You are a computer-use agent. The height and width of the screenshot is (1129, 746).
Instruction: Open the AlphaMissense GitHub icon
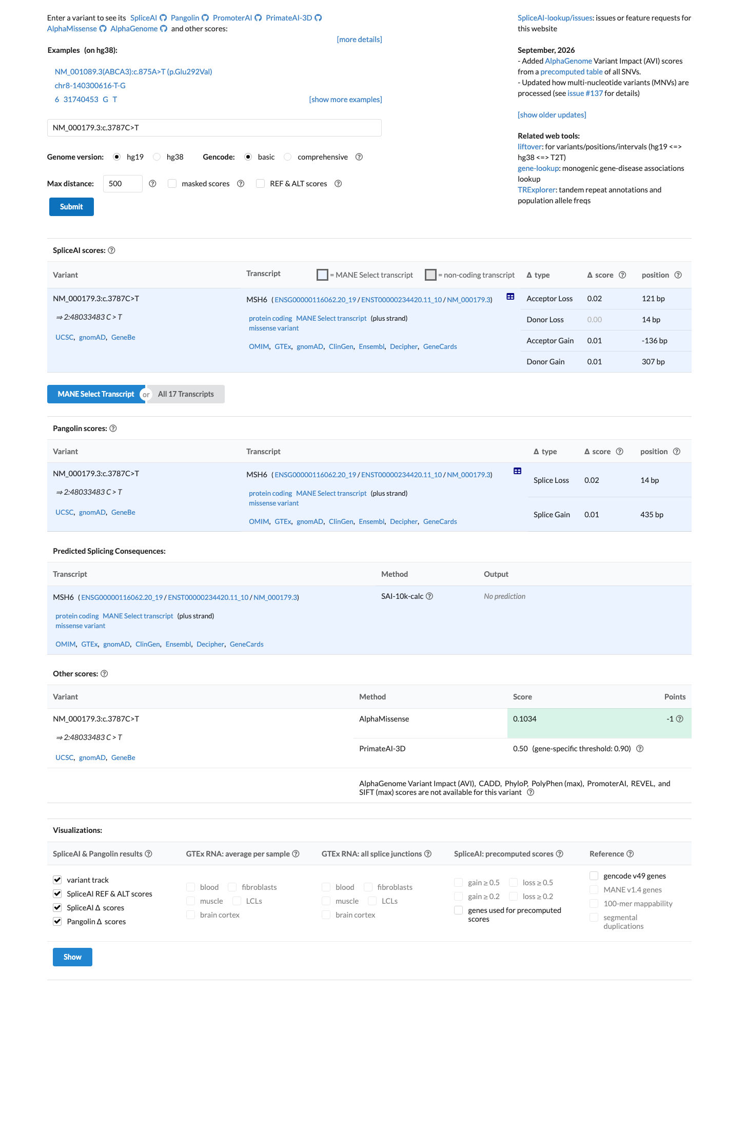click(x=103, y=29)
